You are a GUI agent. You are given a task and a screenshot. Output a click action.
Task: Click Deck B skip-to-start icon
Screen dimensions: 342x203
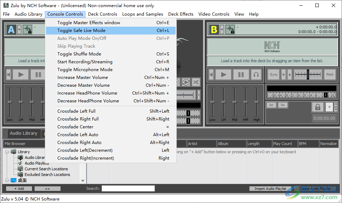pos(211,75)
